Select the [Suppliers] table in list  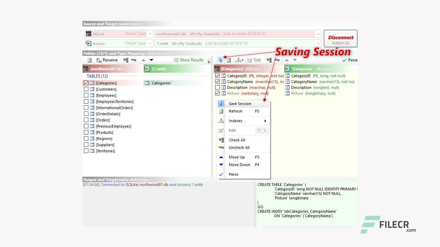coord(105,145)
